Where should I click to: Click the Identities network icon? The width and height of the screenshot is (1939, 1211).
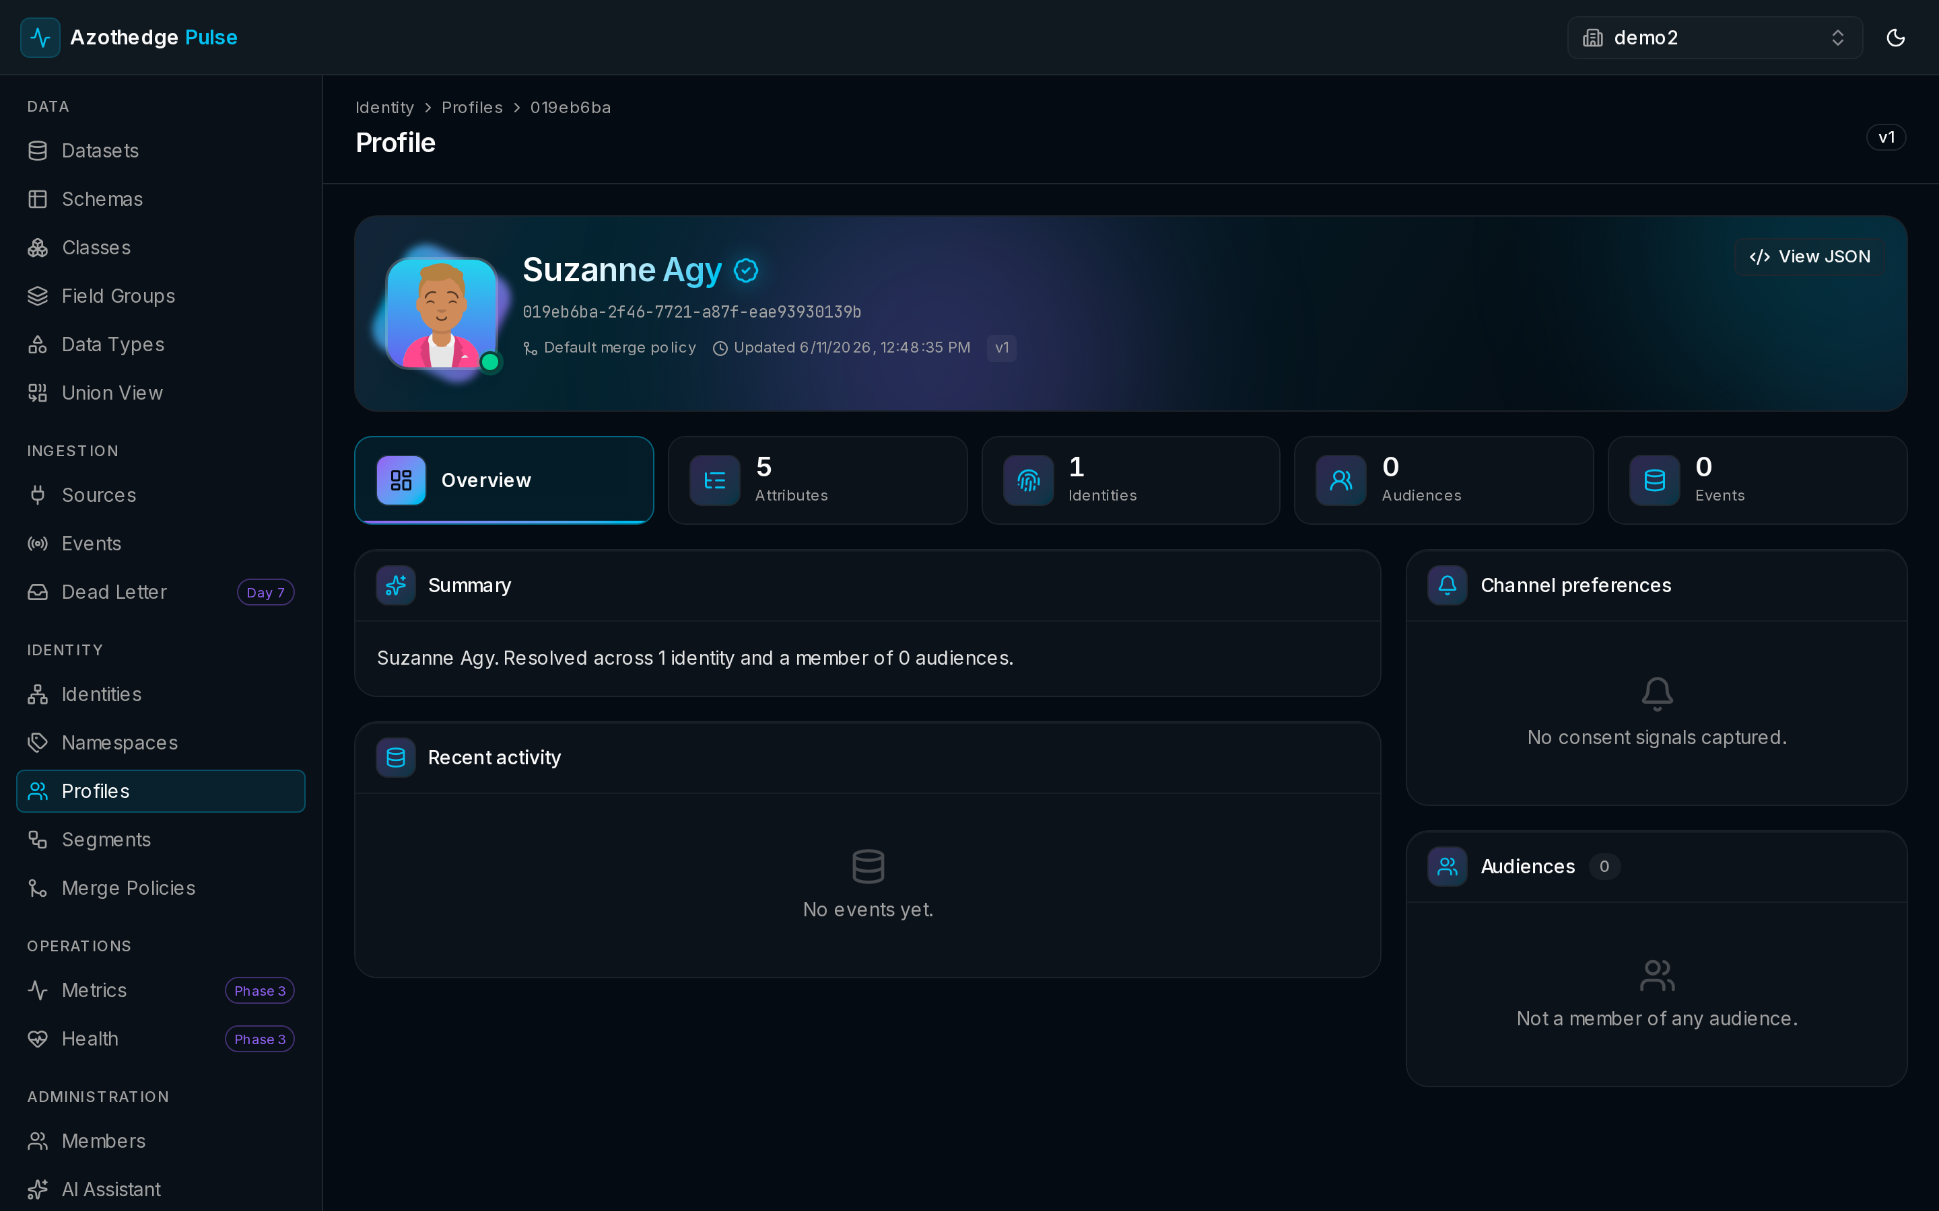click(38, 694)
